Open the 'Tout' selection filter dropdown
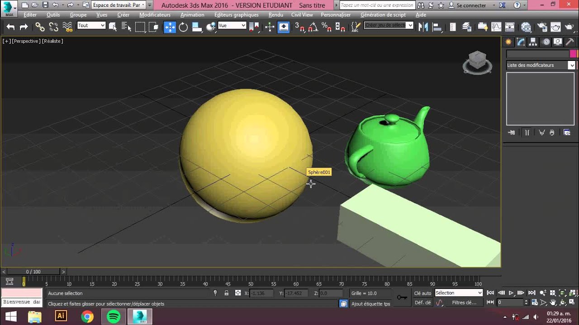 coord(91,26)
